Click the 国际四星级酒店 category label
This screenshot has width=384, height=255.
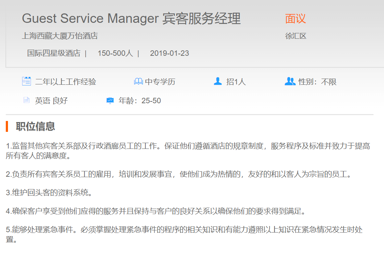[x=54, y=53]
